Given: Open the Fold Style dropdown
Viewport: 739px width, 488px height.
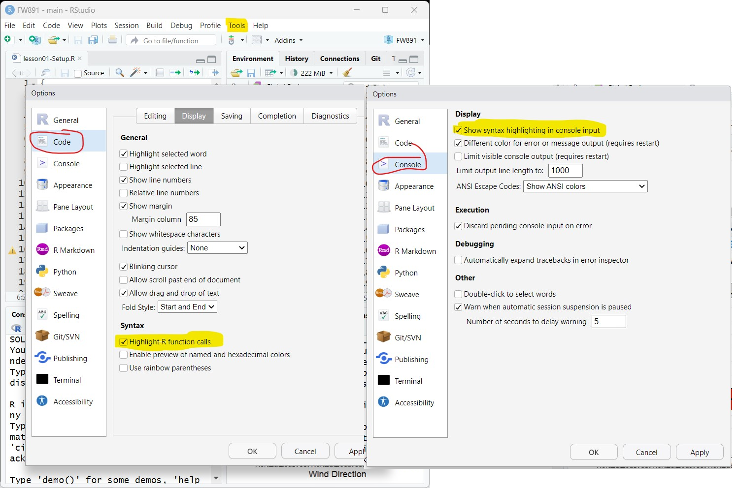Looking at the screenshot, I should click(x=187, y=307).
